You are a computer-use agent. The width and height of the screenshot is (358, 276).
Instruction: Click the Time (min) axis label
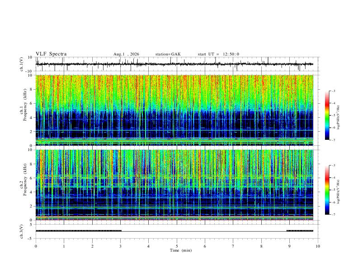click(181, 250)
